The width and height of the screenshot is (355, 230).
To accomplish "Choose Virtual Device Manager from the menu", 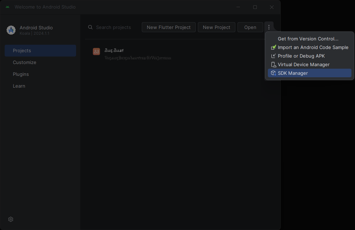I will click(x=310, y=64).
